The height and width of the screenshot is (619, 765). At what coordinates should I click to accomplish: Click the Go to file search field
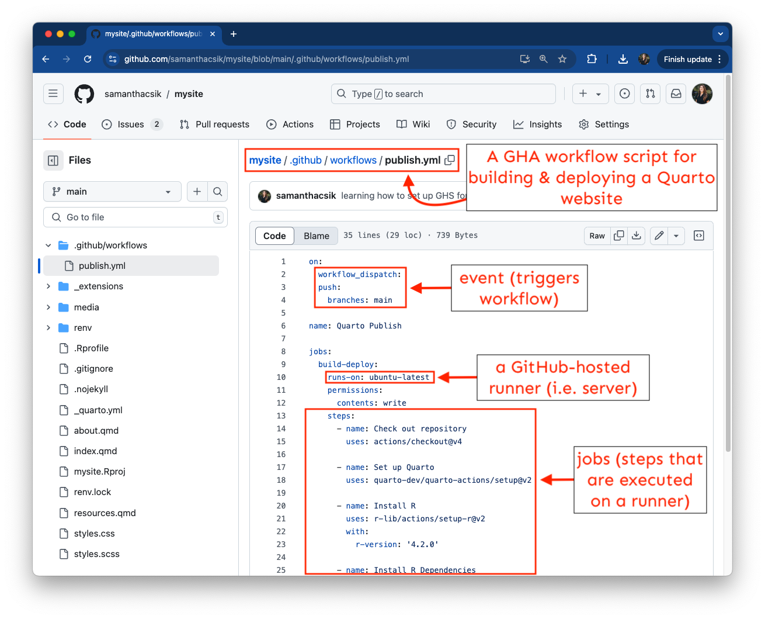135,217
